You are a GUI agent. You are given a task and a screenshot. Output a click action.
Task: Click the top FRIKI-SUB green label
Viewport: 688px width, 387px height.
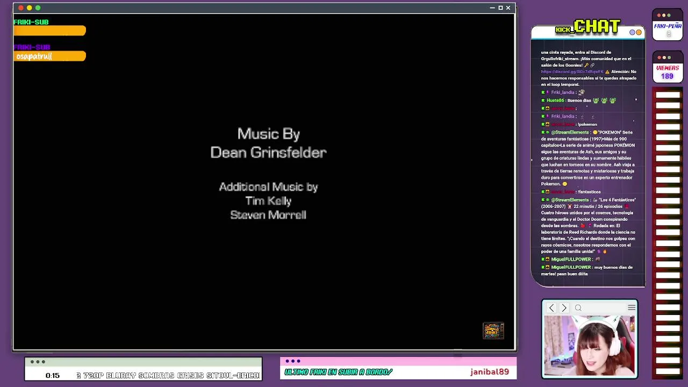point(31,22)
